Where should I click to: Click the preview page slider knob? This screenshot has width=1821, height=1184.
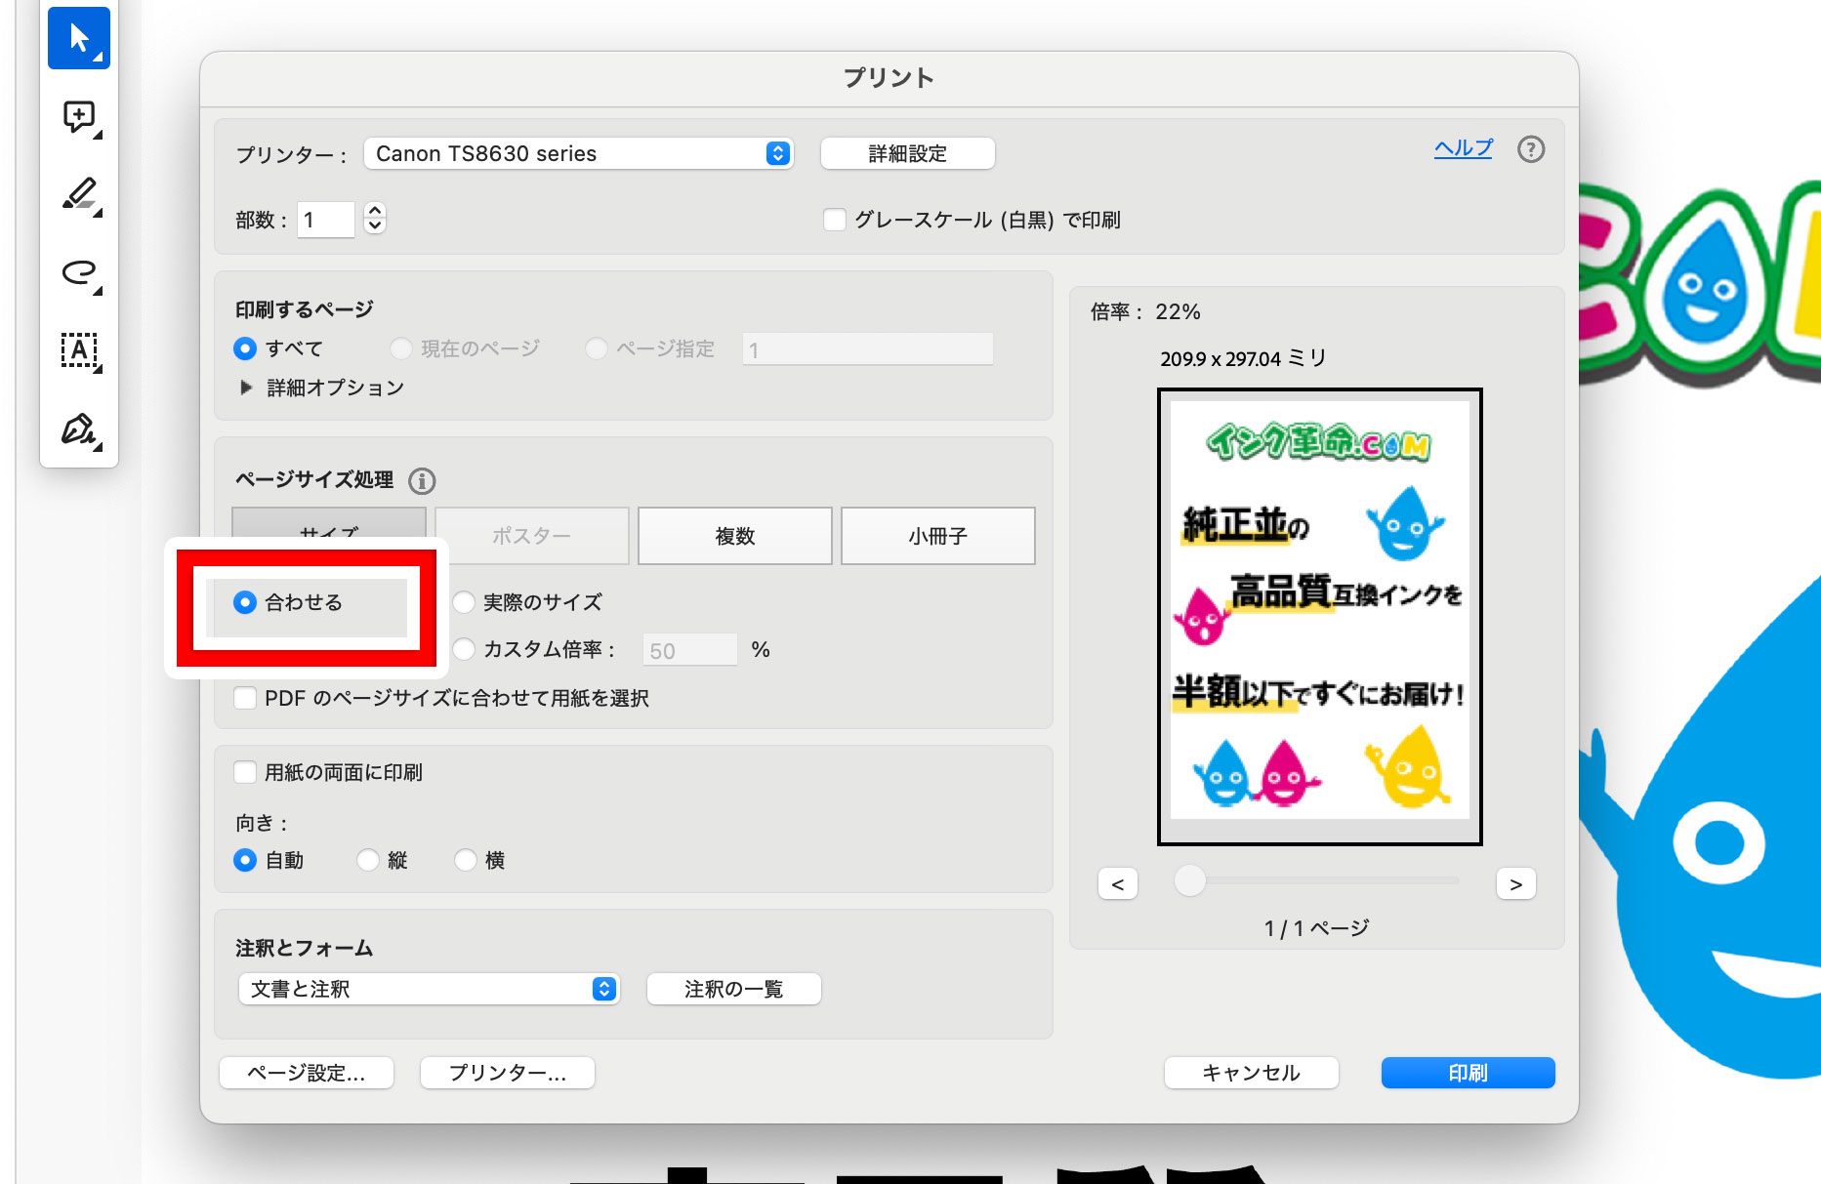pos(1189,880)
